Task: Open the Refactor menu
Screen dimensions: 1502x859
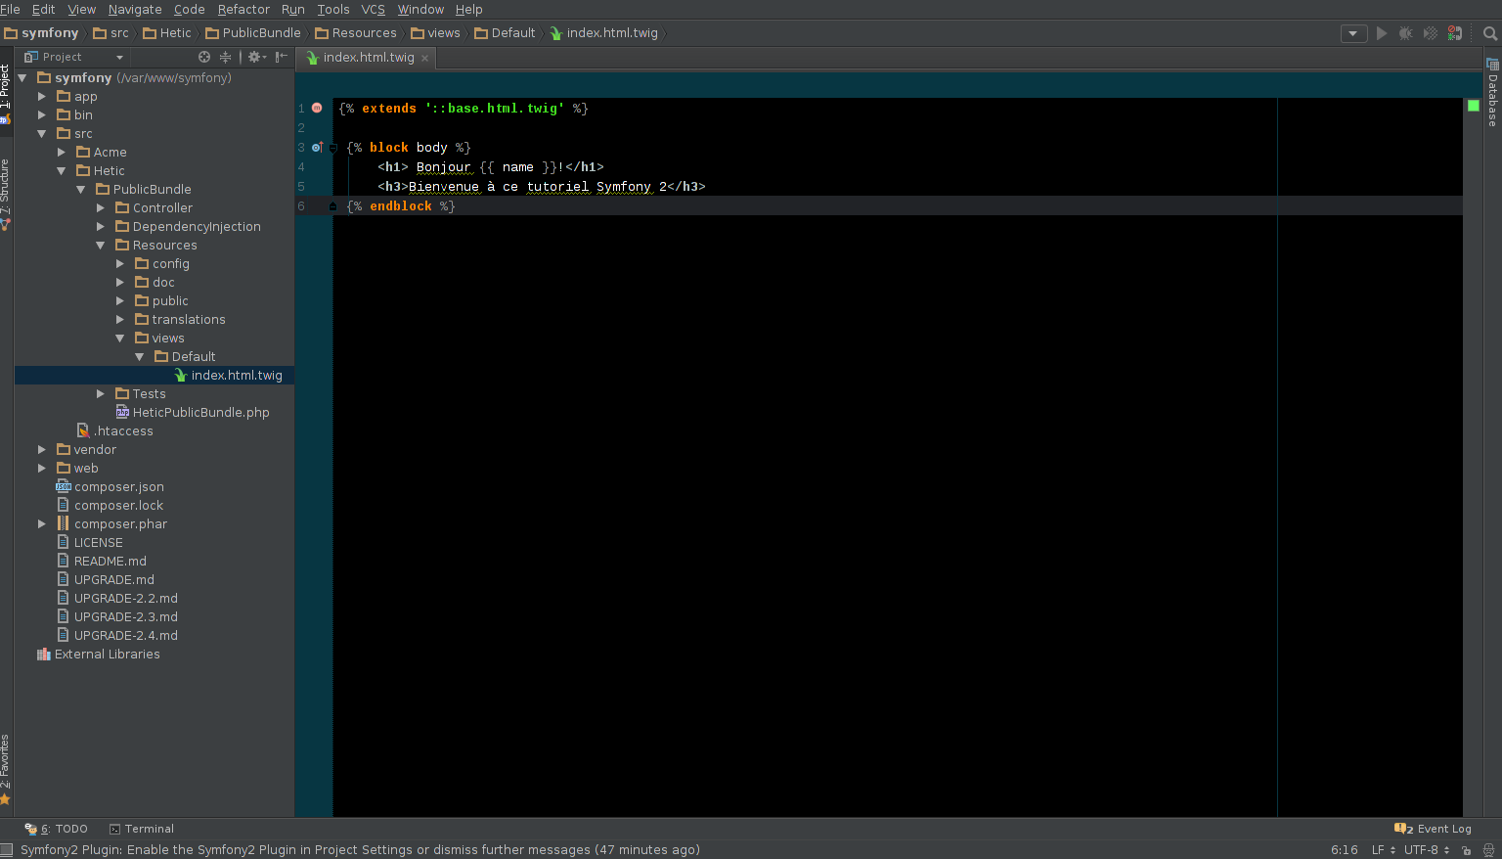Action: [243, 9]
